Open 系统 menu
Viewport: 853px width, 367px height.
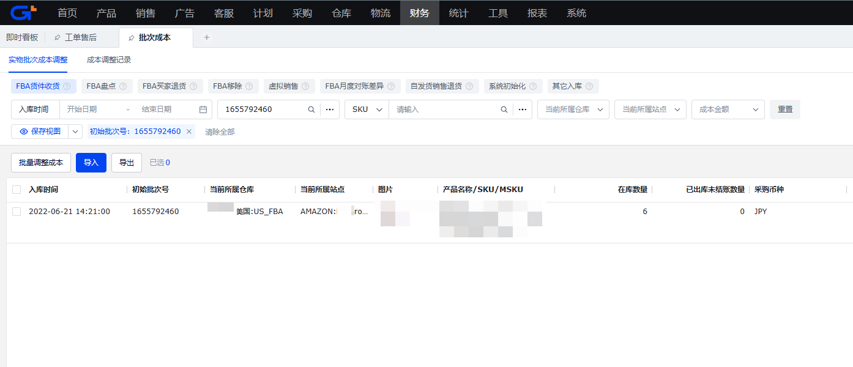pos(576,13)
